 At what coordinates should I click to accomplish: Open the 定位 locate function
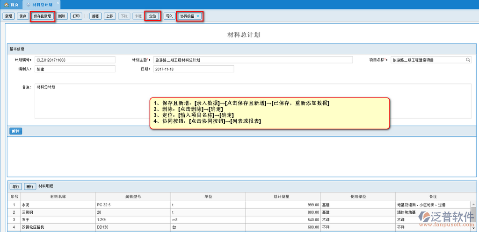[x=152, y=16]
